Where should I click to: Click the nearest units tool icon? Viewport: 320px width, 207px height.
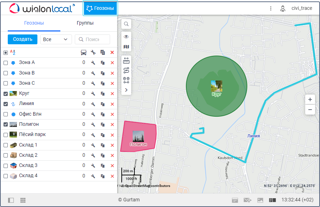tap(126, 80)
